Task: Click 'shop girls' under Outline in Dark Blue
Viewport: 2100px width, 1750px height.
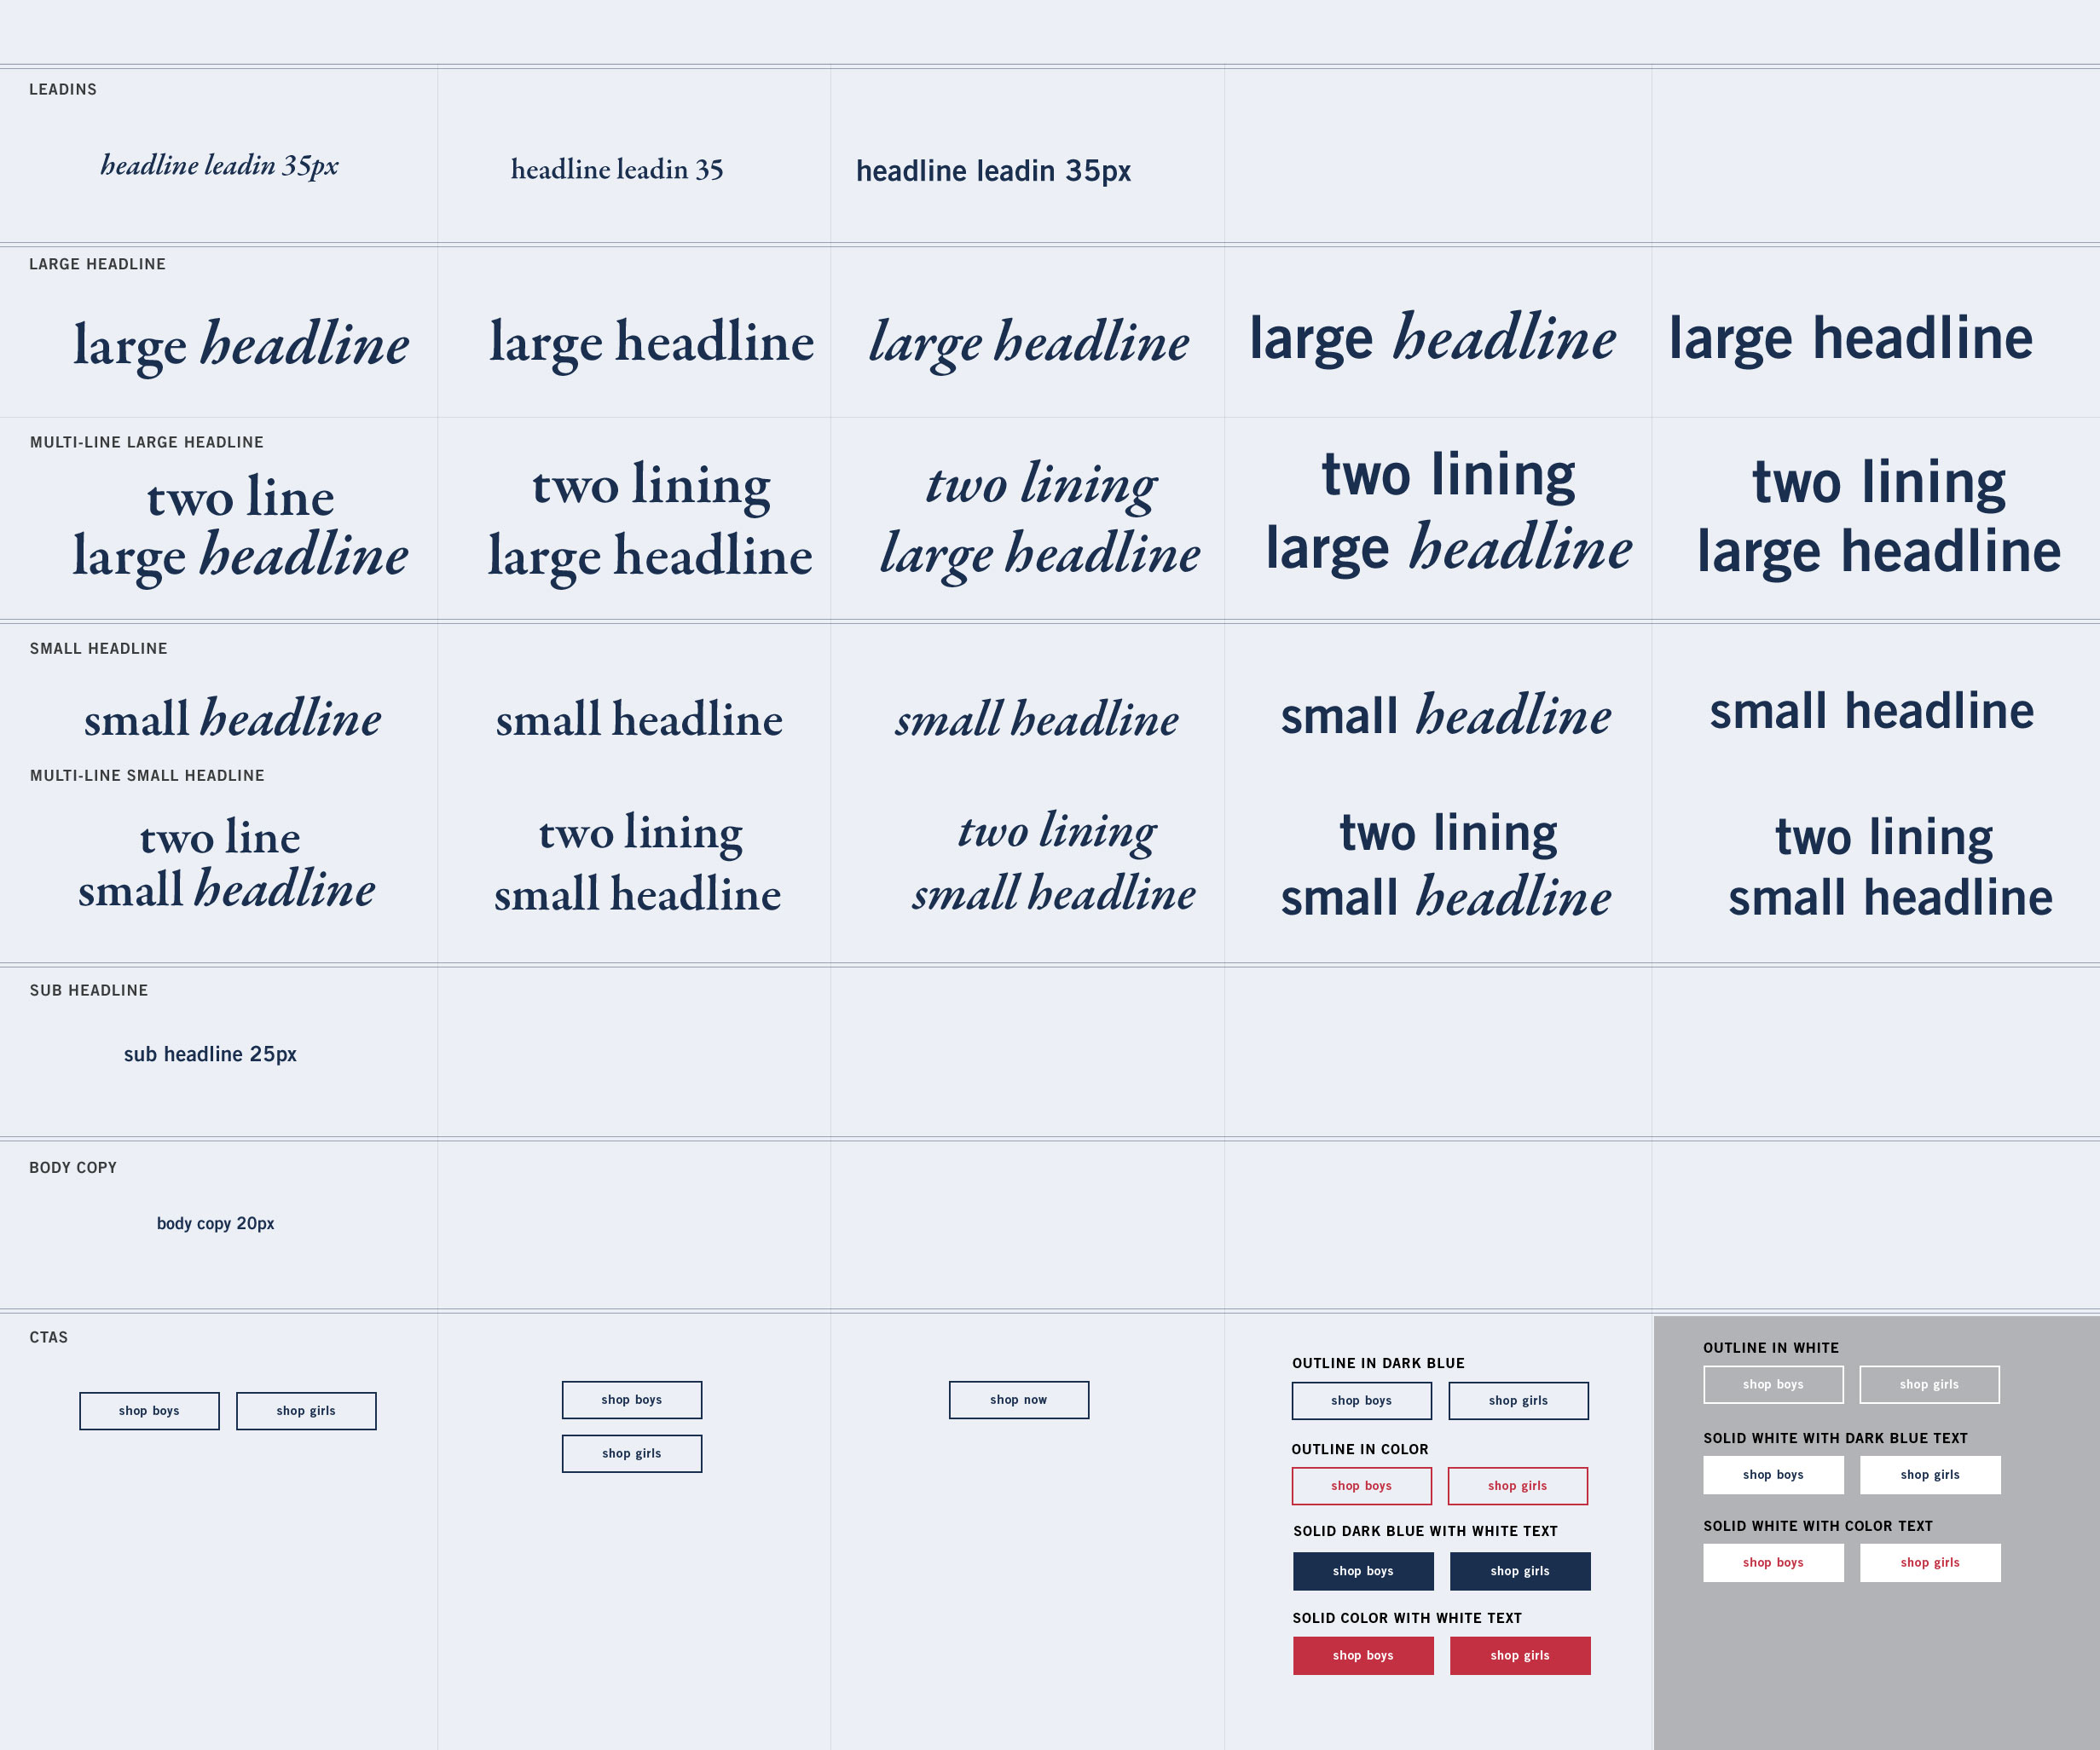Action: [1518, 1401]
